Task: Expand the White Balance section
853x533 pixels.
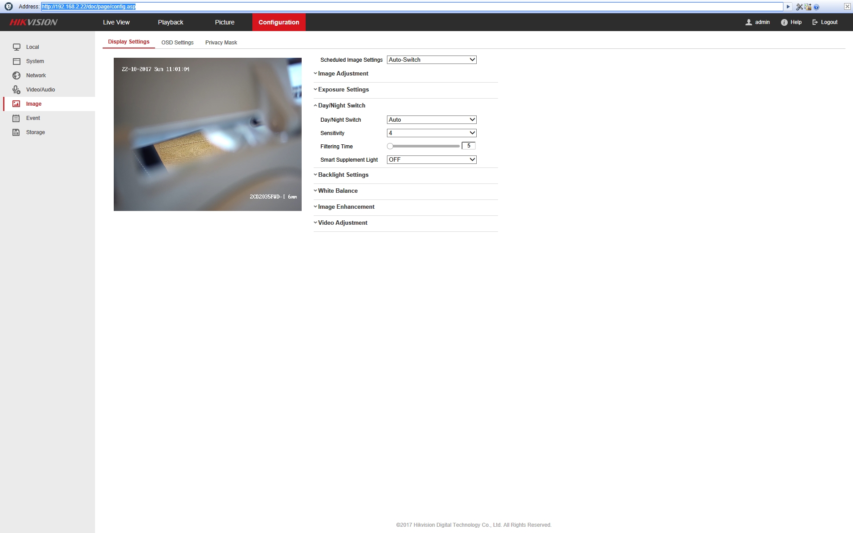Action: (x=337, y=191)
